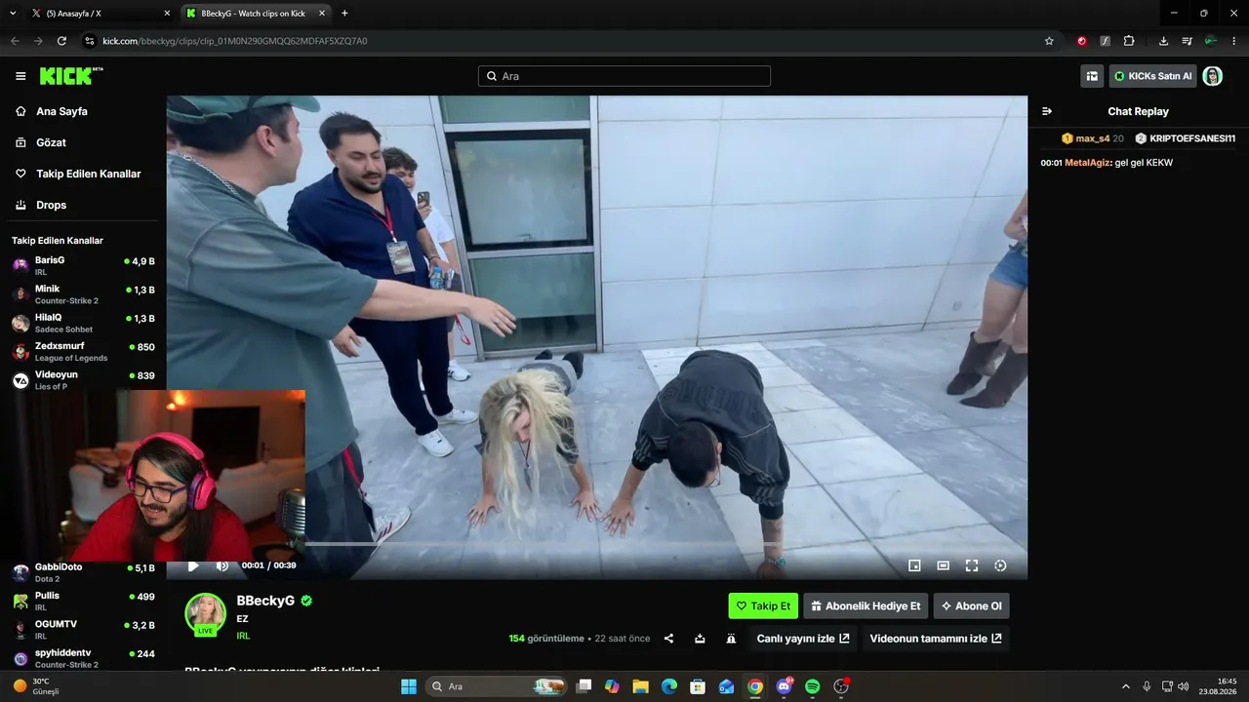Report this clip
The image size is (1249, 702).
pos(731,639)
